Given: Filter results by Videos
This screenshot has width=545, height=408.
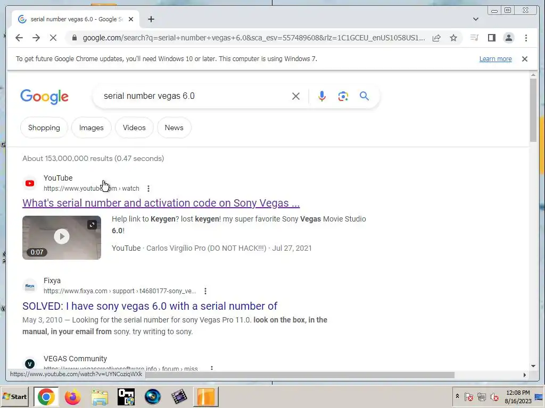Looking at the screenshot, I should (x=134, y=127).
